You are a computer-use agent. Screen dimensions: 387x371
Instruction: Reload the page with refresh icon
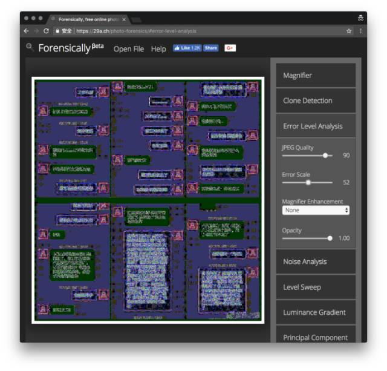tap(46, 31)
